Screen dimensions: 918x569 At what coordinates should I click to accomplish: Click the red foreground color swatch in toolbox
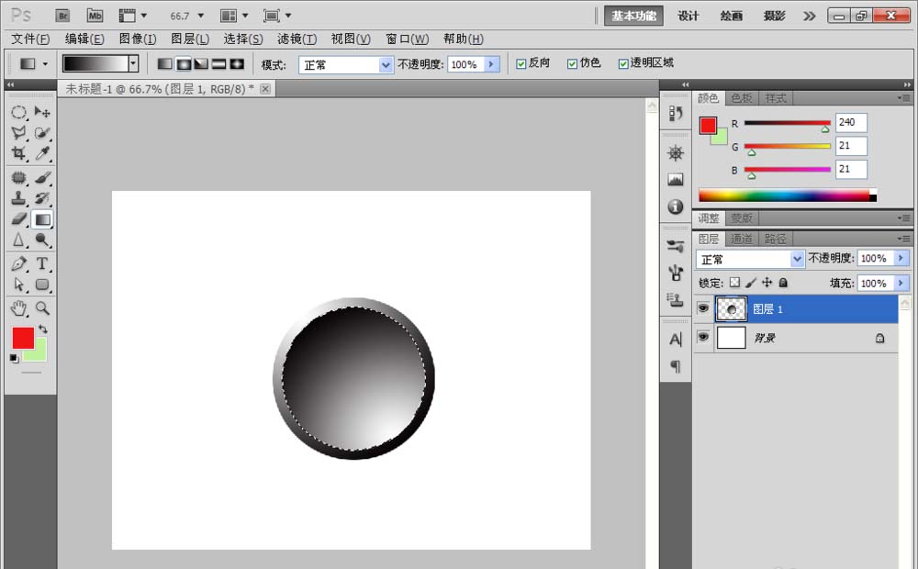click(22, 337)
